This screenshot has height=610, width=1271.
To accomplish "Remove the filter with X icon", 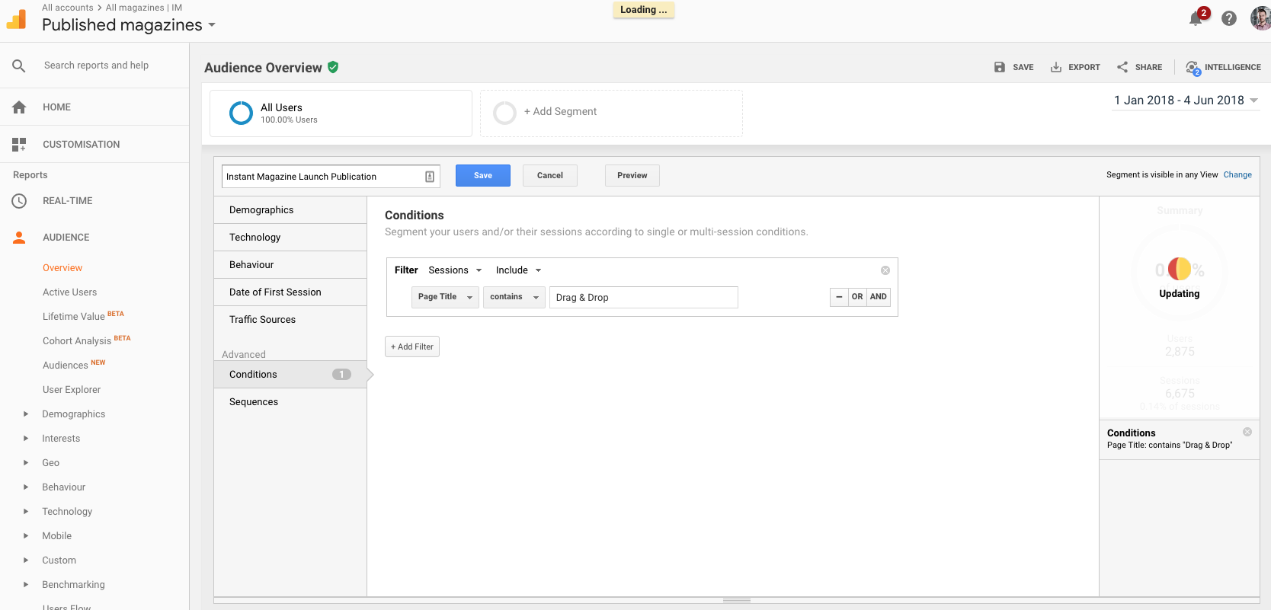I will click(x=885, y=270).
